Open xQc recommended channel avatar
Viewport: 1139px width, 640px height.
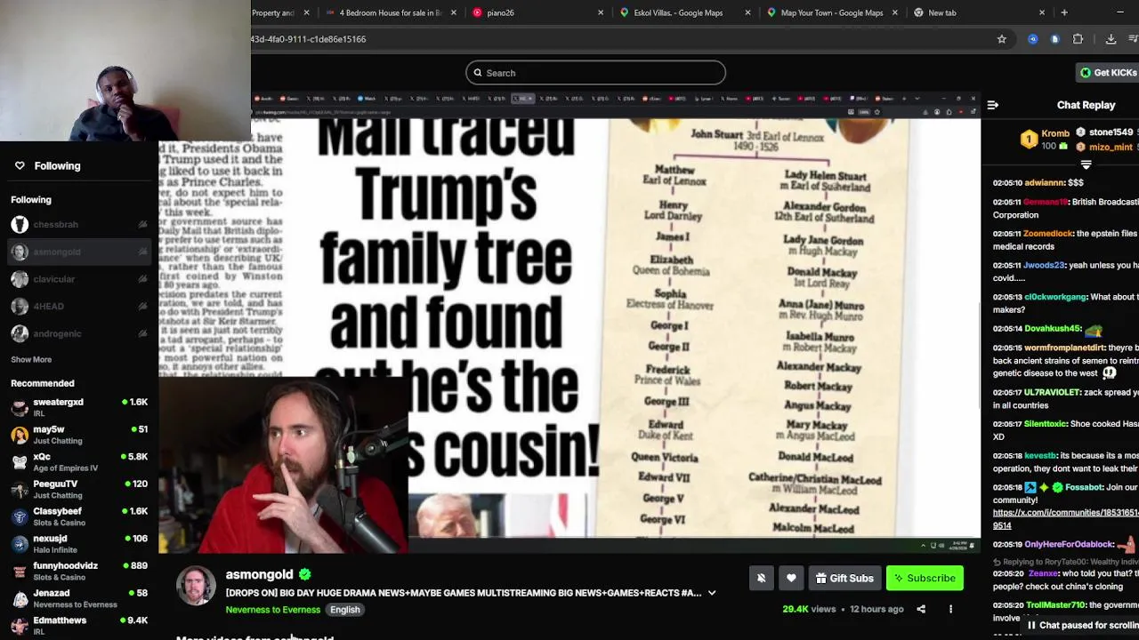point(20,462)
